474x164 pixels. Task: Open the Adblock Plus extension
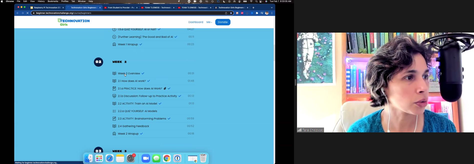point(242,13)
